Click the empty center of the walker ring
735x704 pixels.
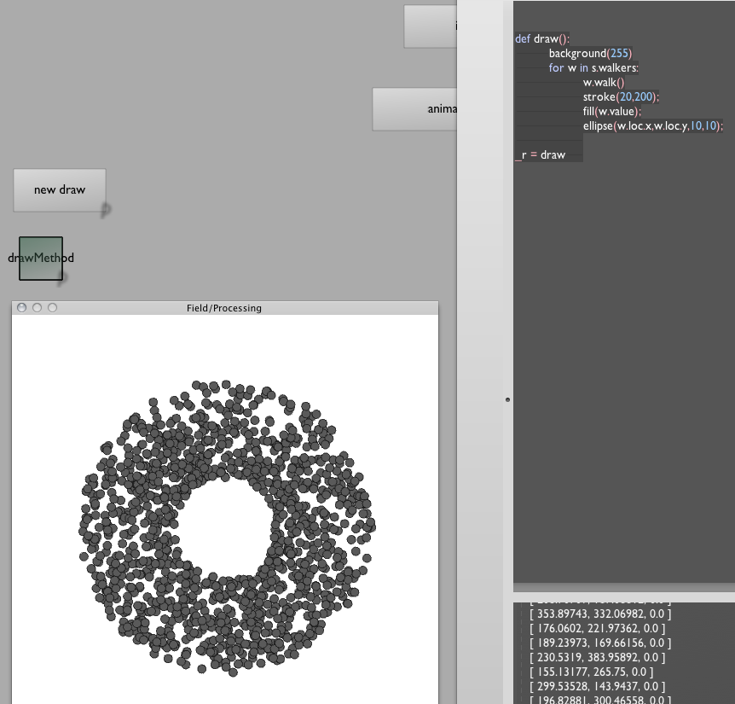tap(227, 527)
